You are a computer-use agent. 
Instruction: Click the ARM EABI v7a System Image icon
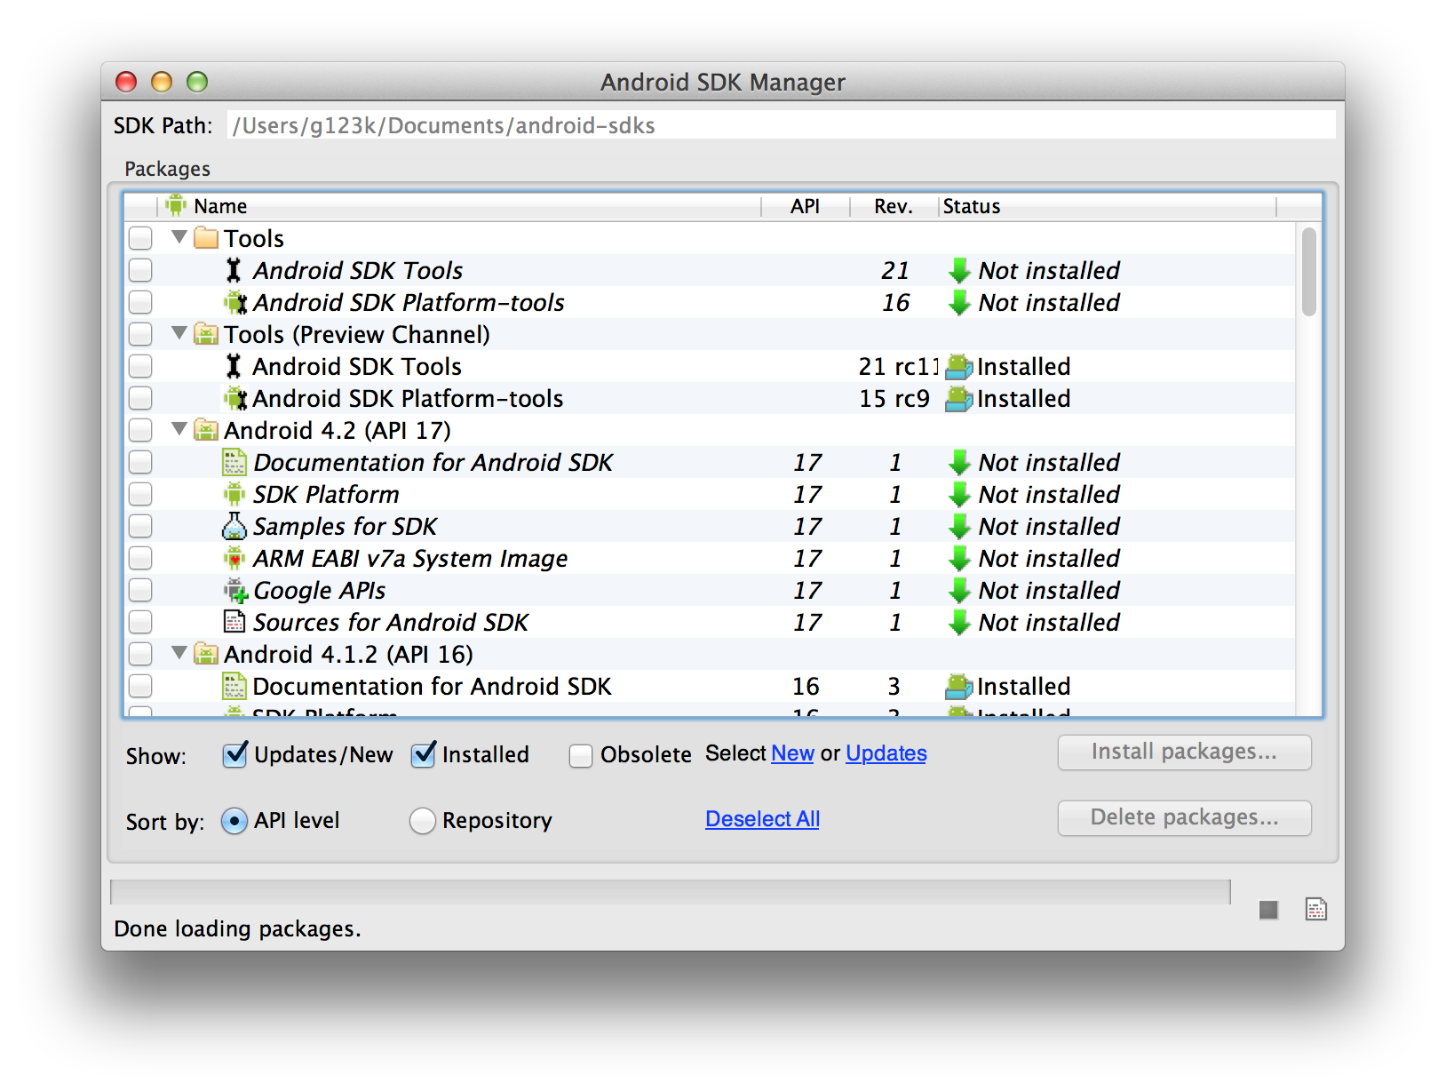tap(234, 559)
